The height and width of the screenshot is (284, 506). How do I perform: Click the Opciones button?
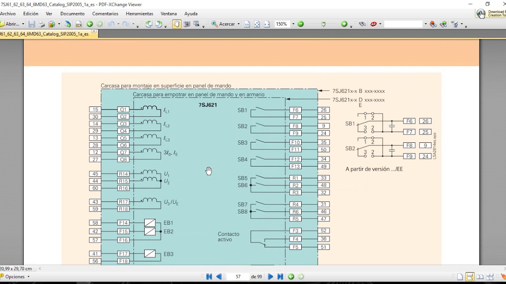[15, 277]
